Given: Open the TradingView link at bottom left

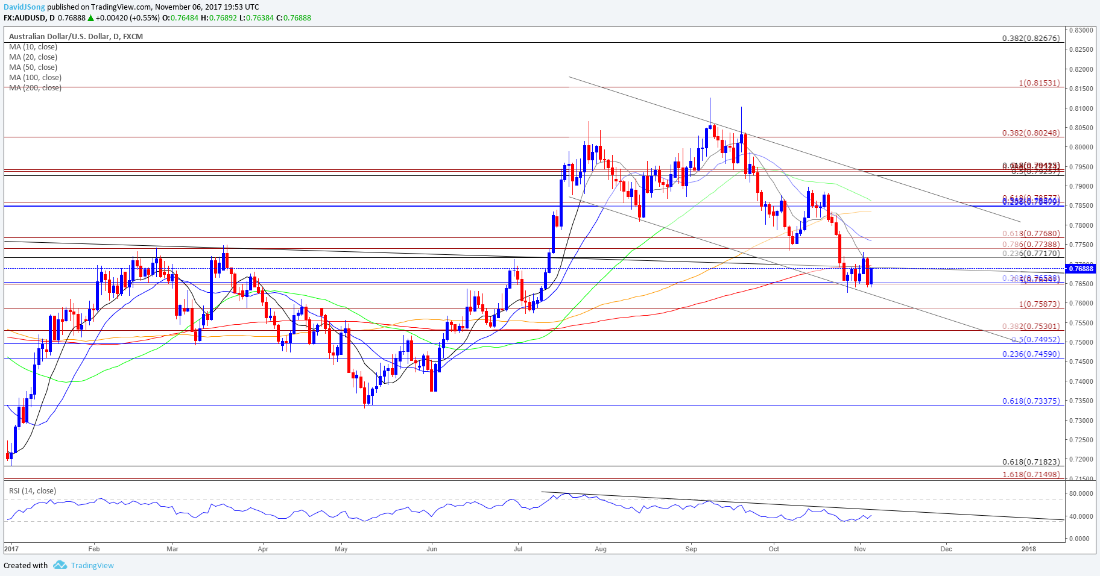Looking at the screenshot, I should click(92, 565).
